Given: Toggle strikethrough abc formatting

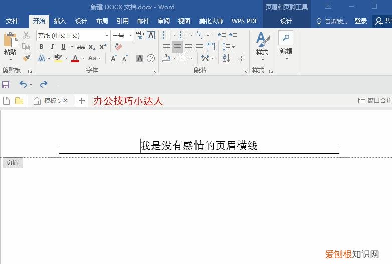Looking at the screenshot, I should coord(81,47).
